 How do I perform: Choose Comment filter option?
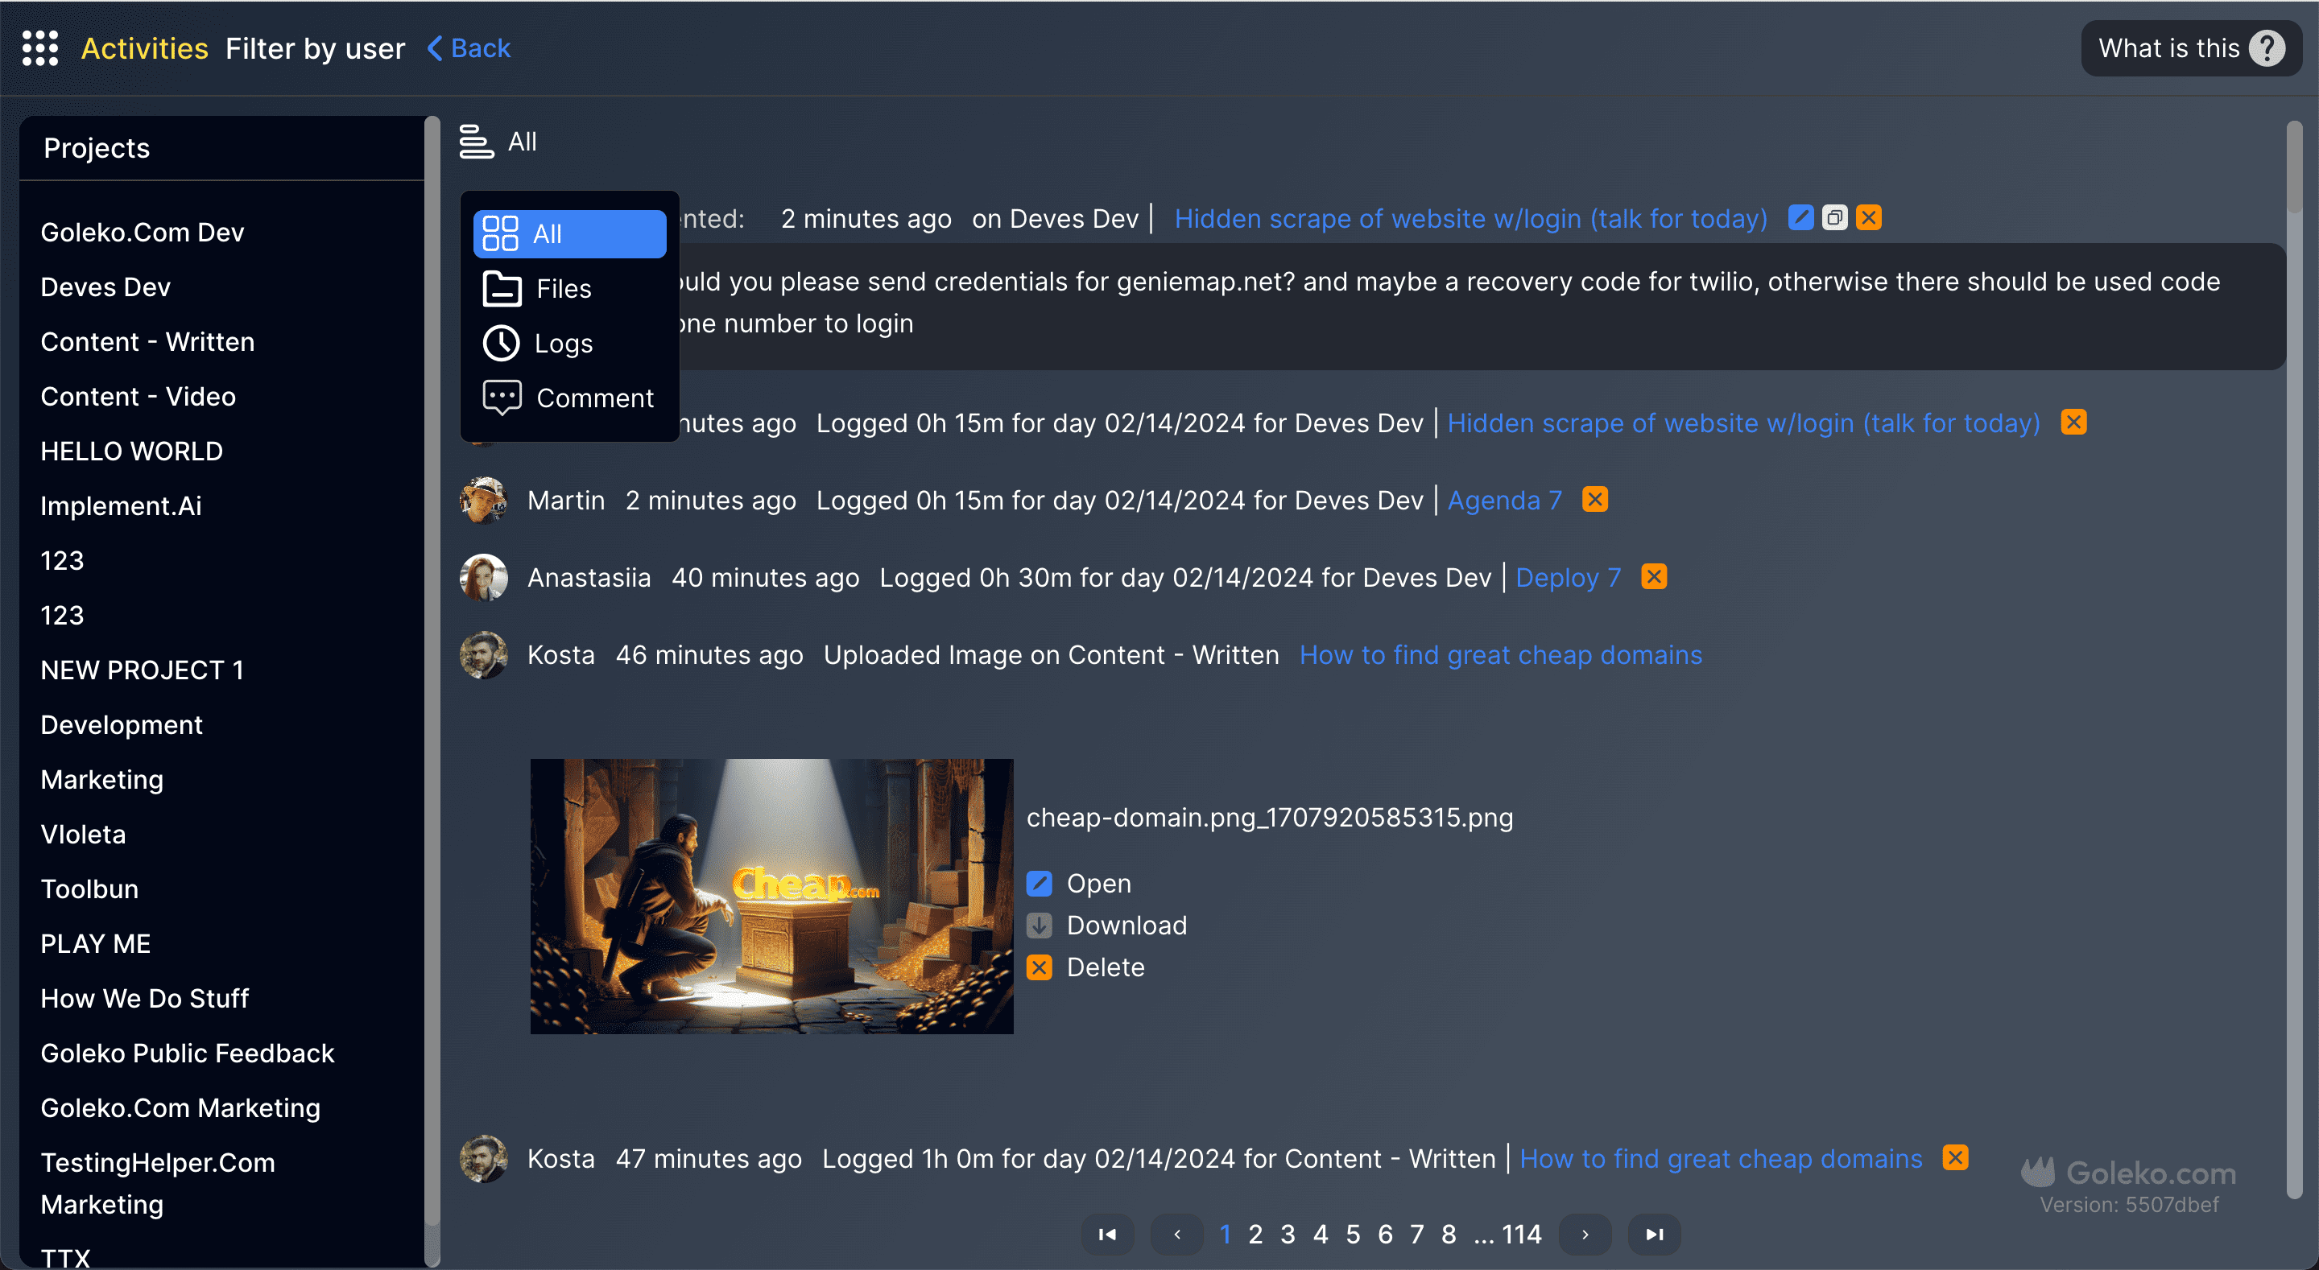(x=594, y=398)
